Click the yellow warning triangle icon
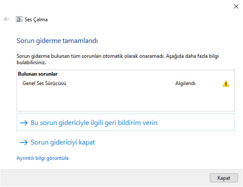This screenshot has height=187, width=243. (226, 83)
